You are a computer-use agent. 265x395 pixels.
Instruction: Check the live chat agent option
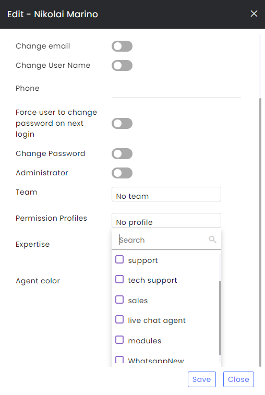119,319
